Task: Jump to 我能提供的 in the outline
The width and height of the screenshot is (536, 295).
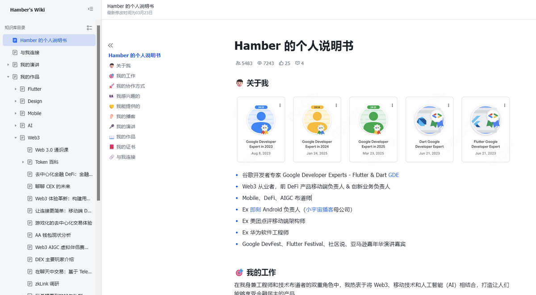Action: point(128,106)
